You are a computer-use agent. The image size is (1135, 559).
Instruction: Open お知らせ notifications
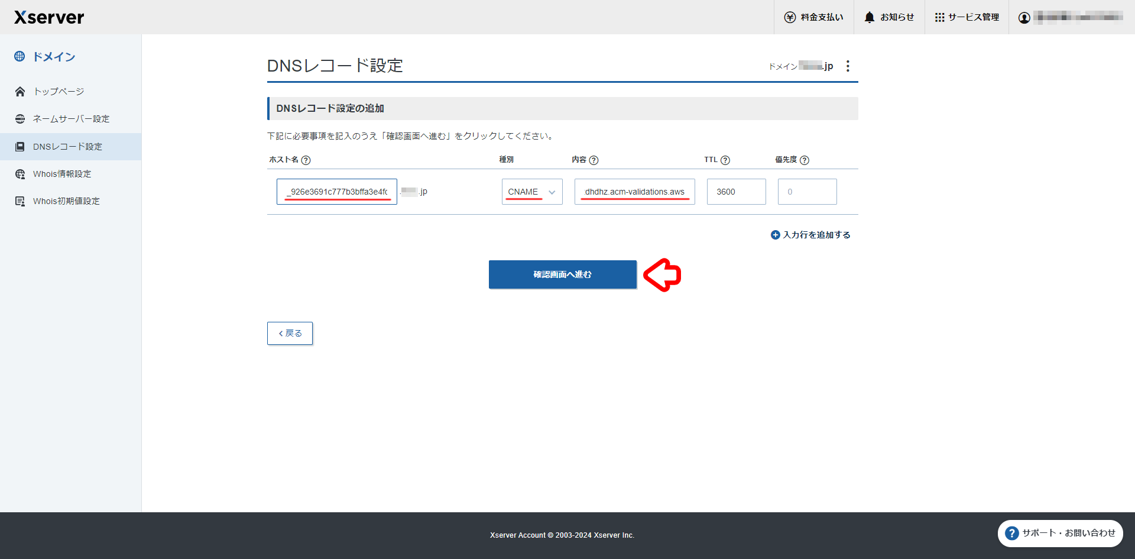tap(889, 17)
